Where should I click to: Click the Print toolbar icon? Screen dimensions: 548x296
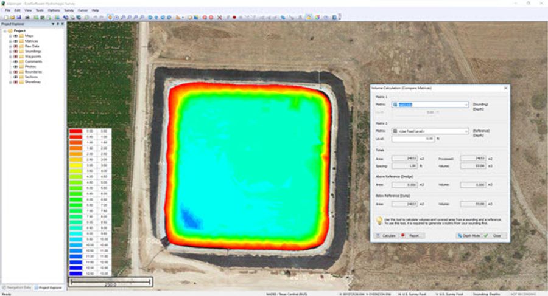[27, 17]
